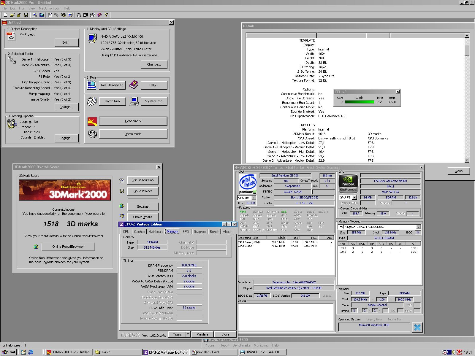Click the Open project folder toolbar icon
Viewport: 475px width, 356px height.
(x=12, y=15)
